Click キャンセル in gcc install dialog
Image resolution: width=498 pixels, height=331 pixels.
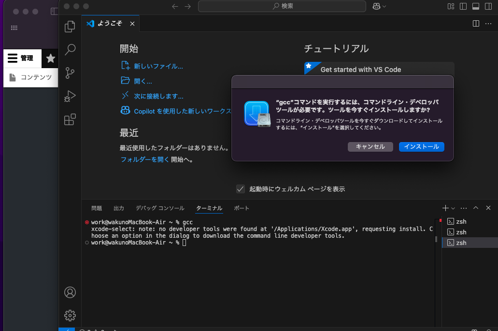(x=370, y=146)
